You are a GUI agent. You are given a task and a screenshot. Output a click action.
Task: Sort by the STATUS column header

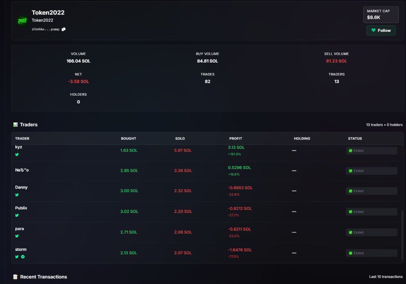[x=355, y=138]
